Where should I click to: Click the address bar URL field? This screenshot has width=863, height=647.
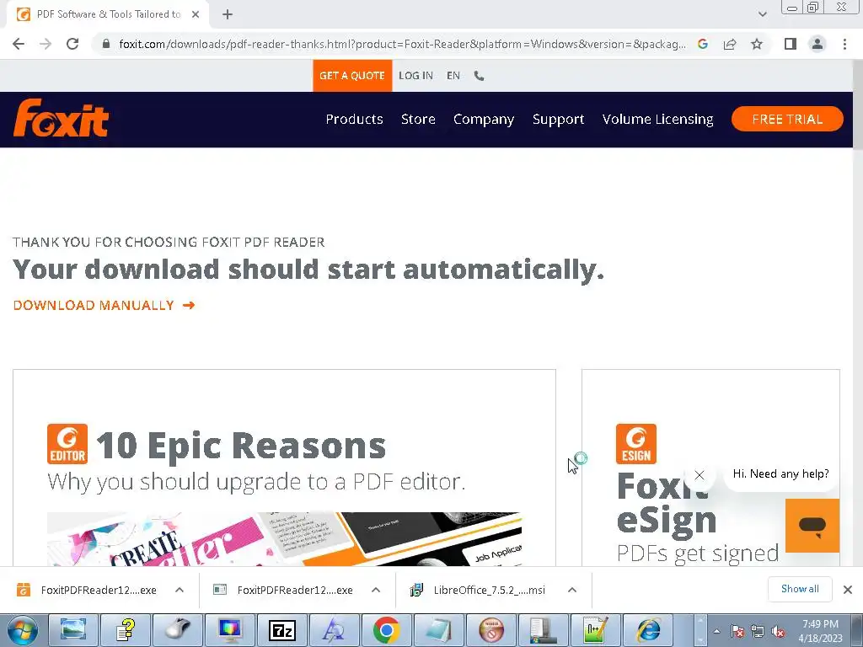(x=402, y=44)
